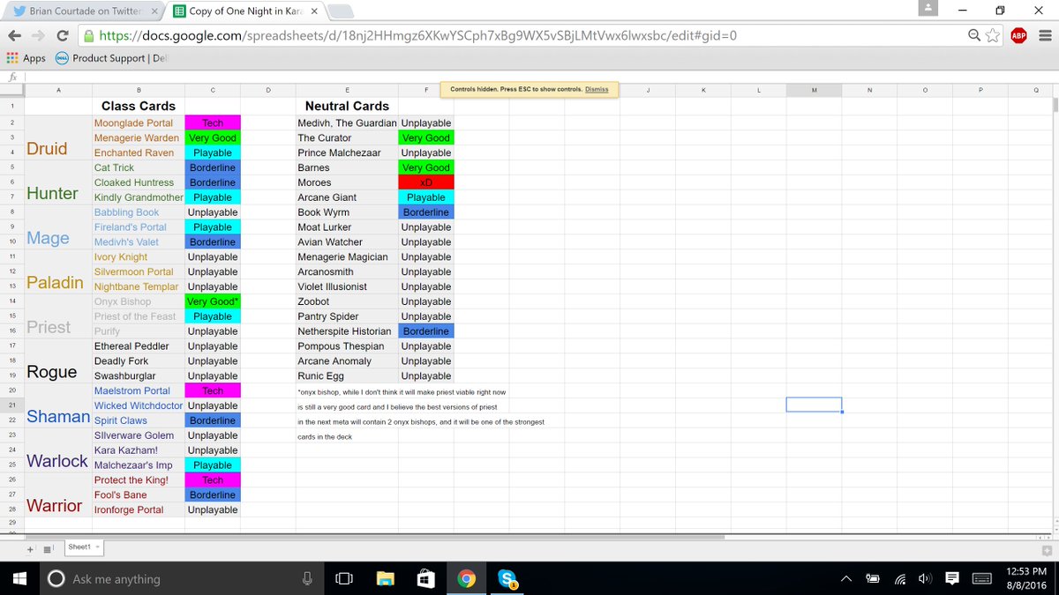The width and height of the screenshot is (1059, 595).
Task: Open the zoom magnifier icon in address bar
Action: (974, 35)
